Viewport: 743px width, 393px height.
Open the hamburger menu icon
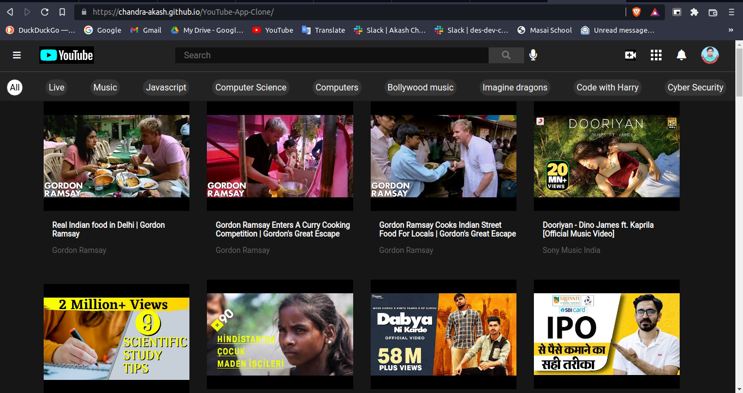point(16,55)
